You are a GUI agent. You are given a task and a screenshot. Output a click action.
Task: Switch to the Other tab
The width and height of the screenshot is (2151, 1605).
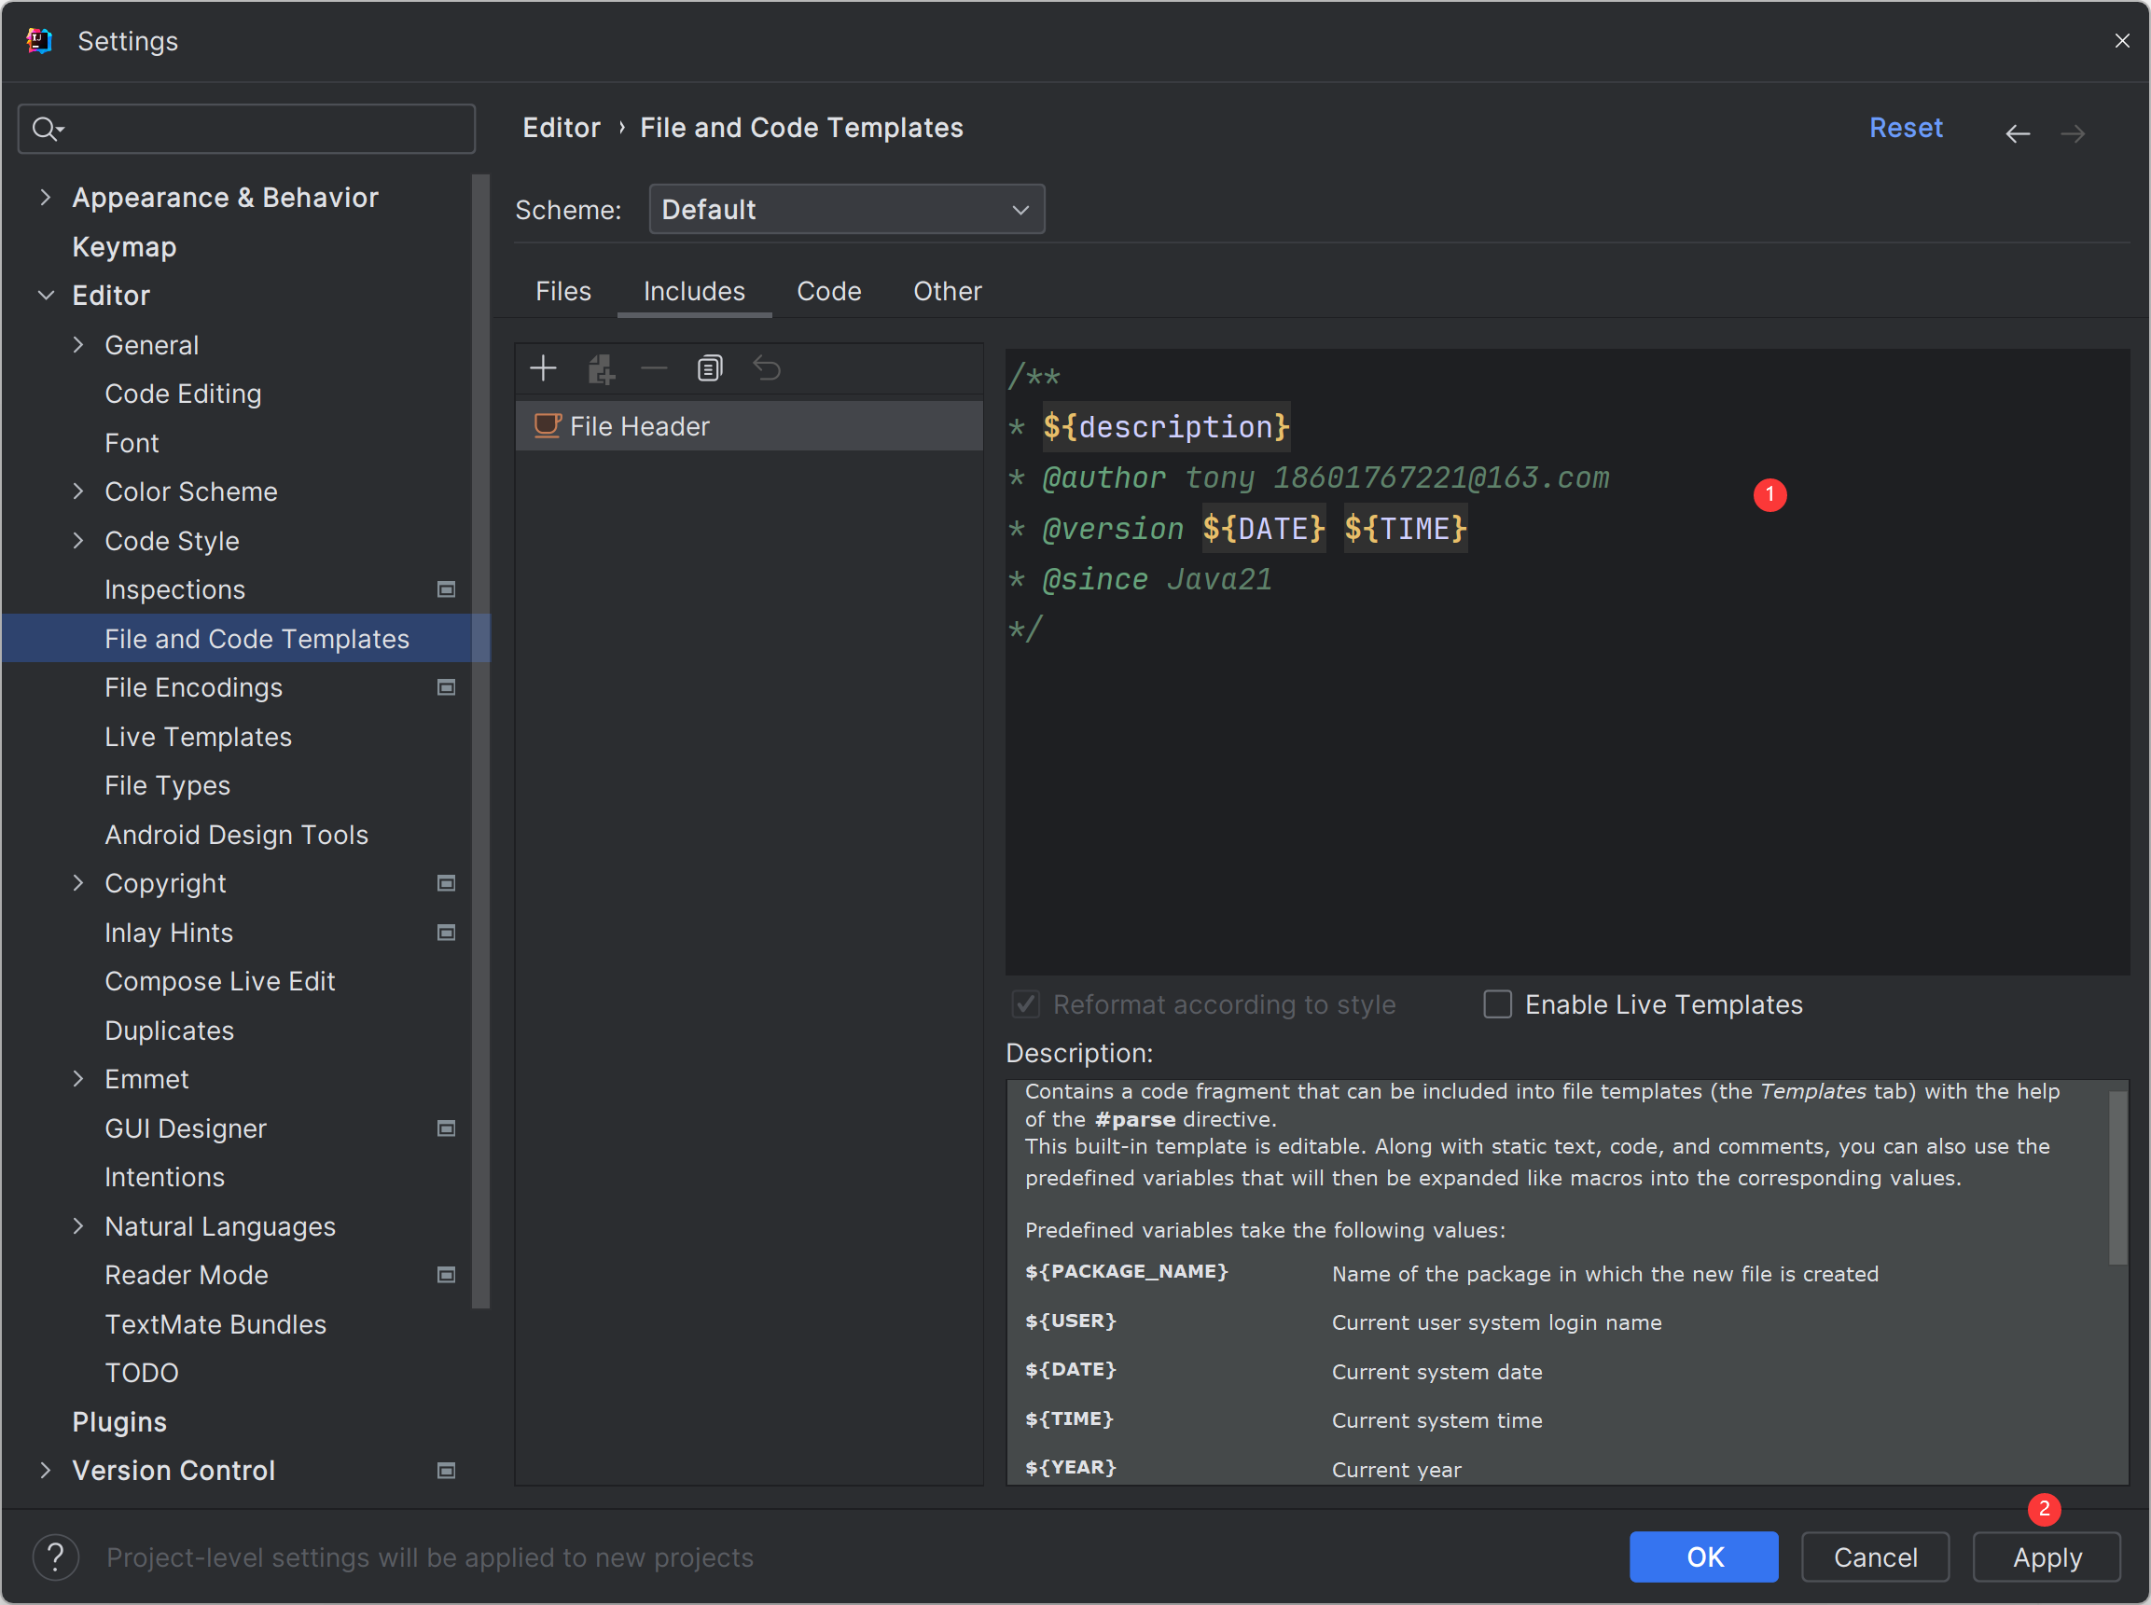pyautogui.click(x=948, y=292)
